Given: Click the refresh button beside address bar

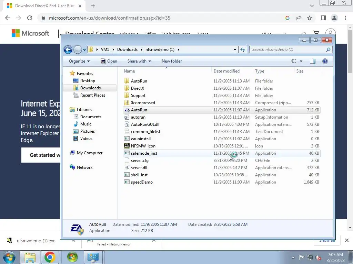Looking at the screenshot, I should [x=242, y=49].
